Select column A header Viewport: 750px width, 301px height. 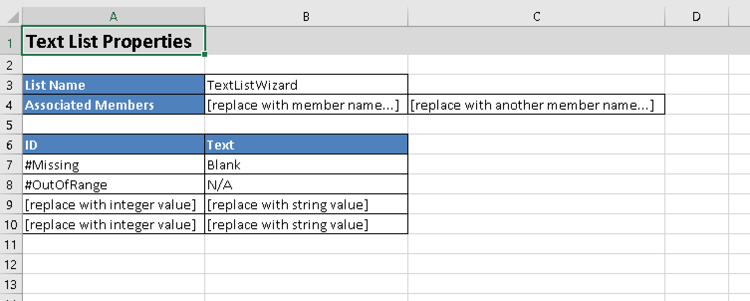pos(114,16)
